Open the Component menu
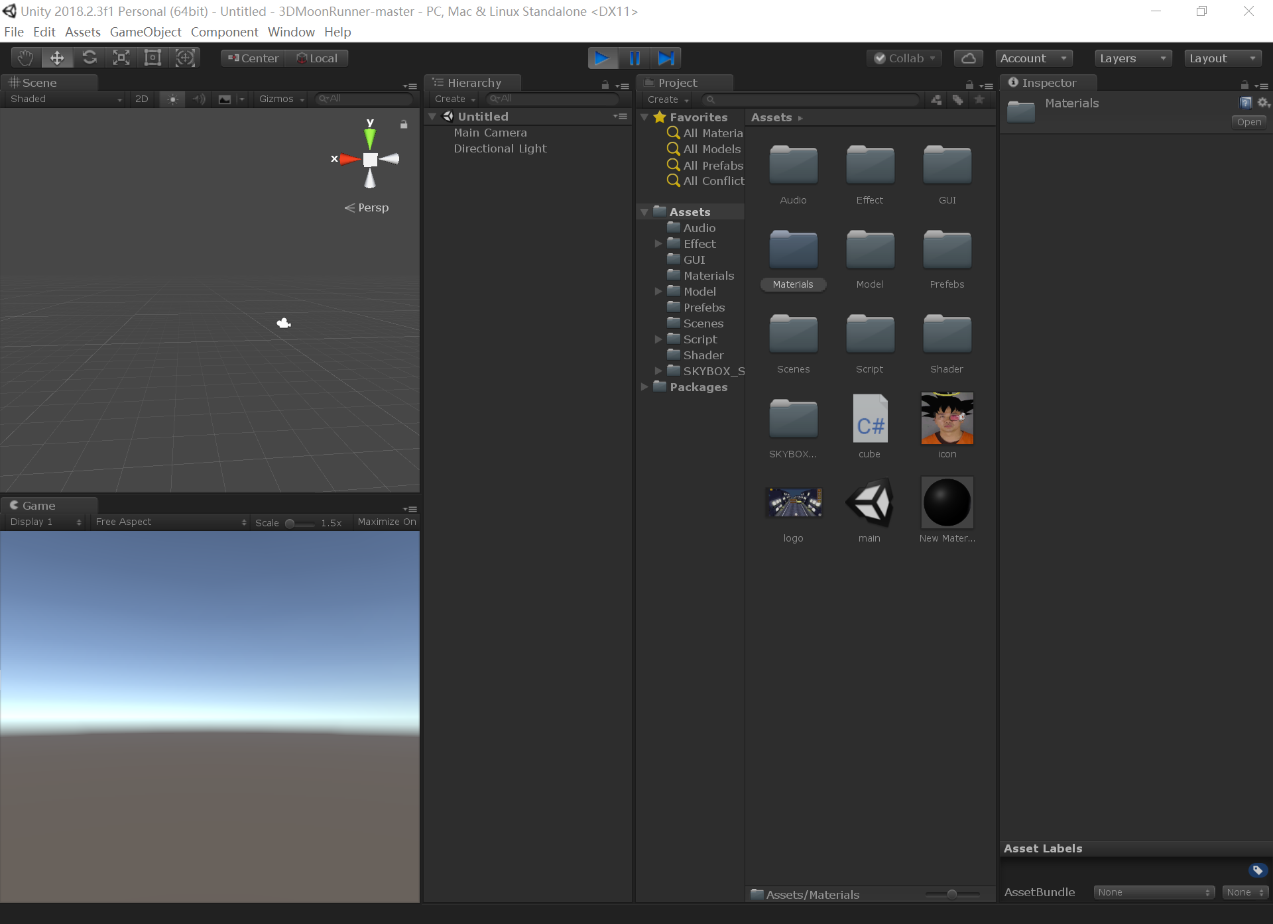This screenshot has width=1273, height=924. tap(224, 32)
